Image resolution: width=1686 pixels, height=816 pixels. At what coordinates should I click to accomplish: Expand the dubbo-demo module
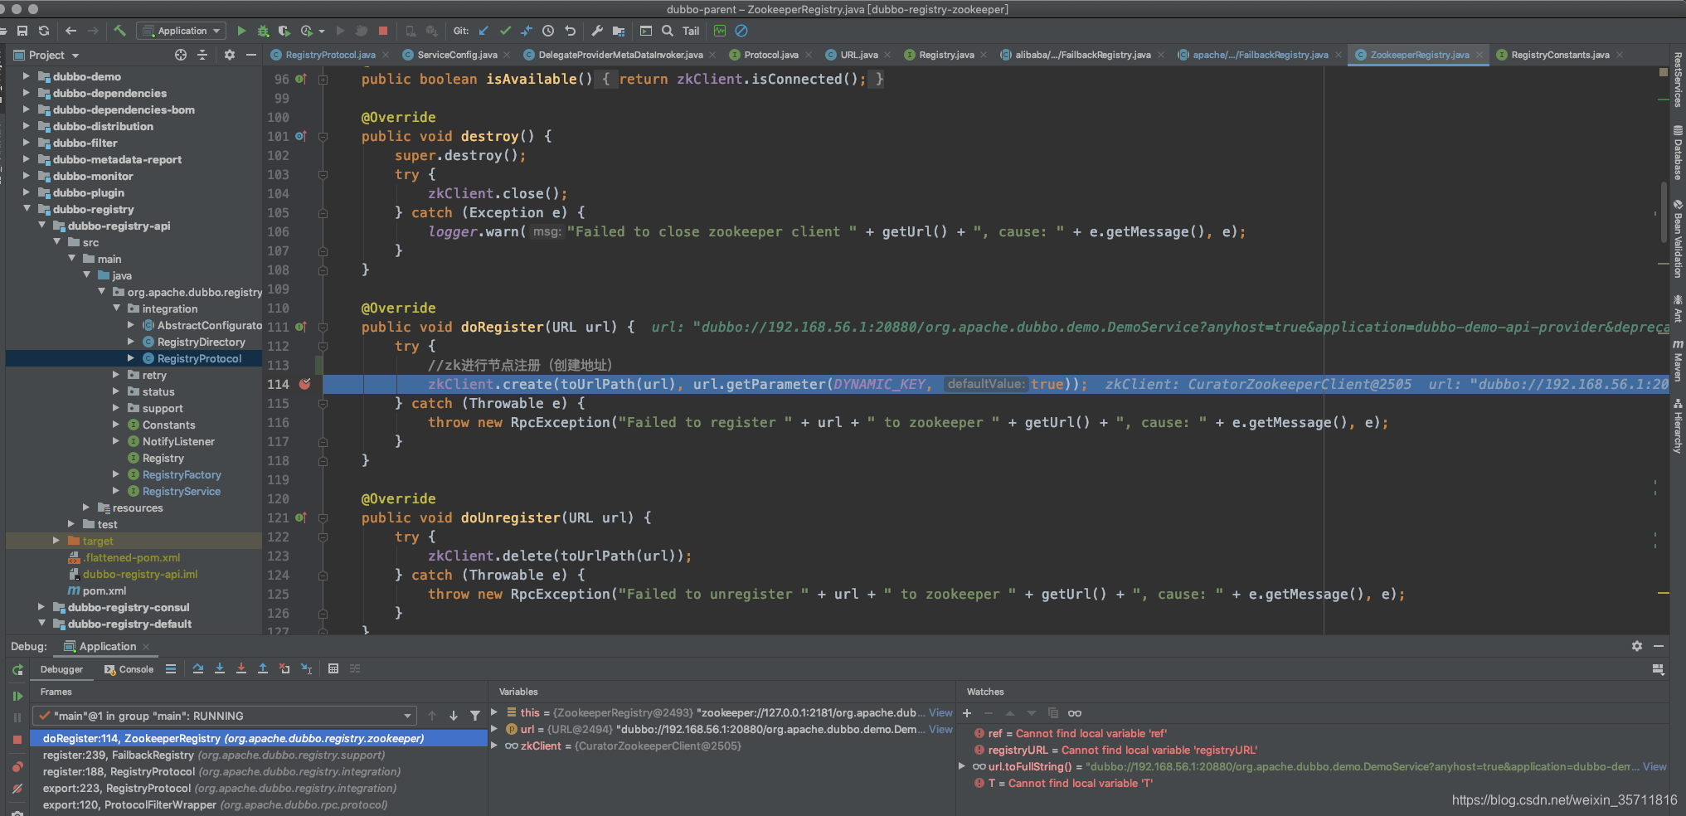[27, 76]
